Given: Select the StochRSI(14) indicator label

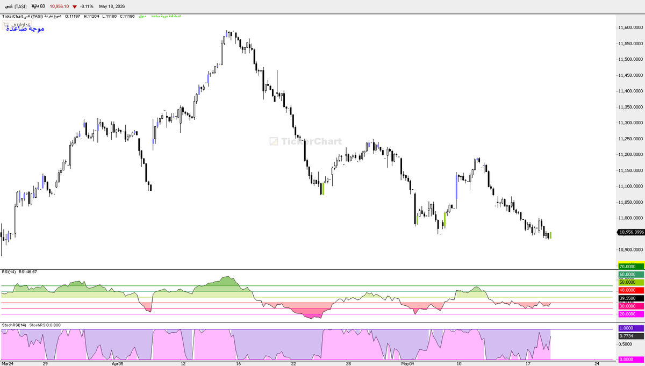Looking at the screenshot, I should point(14,325).
